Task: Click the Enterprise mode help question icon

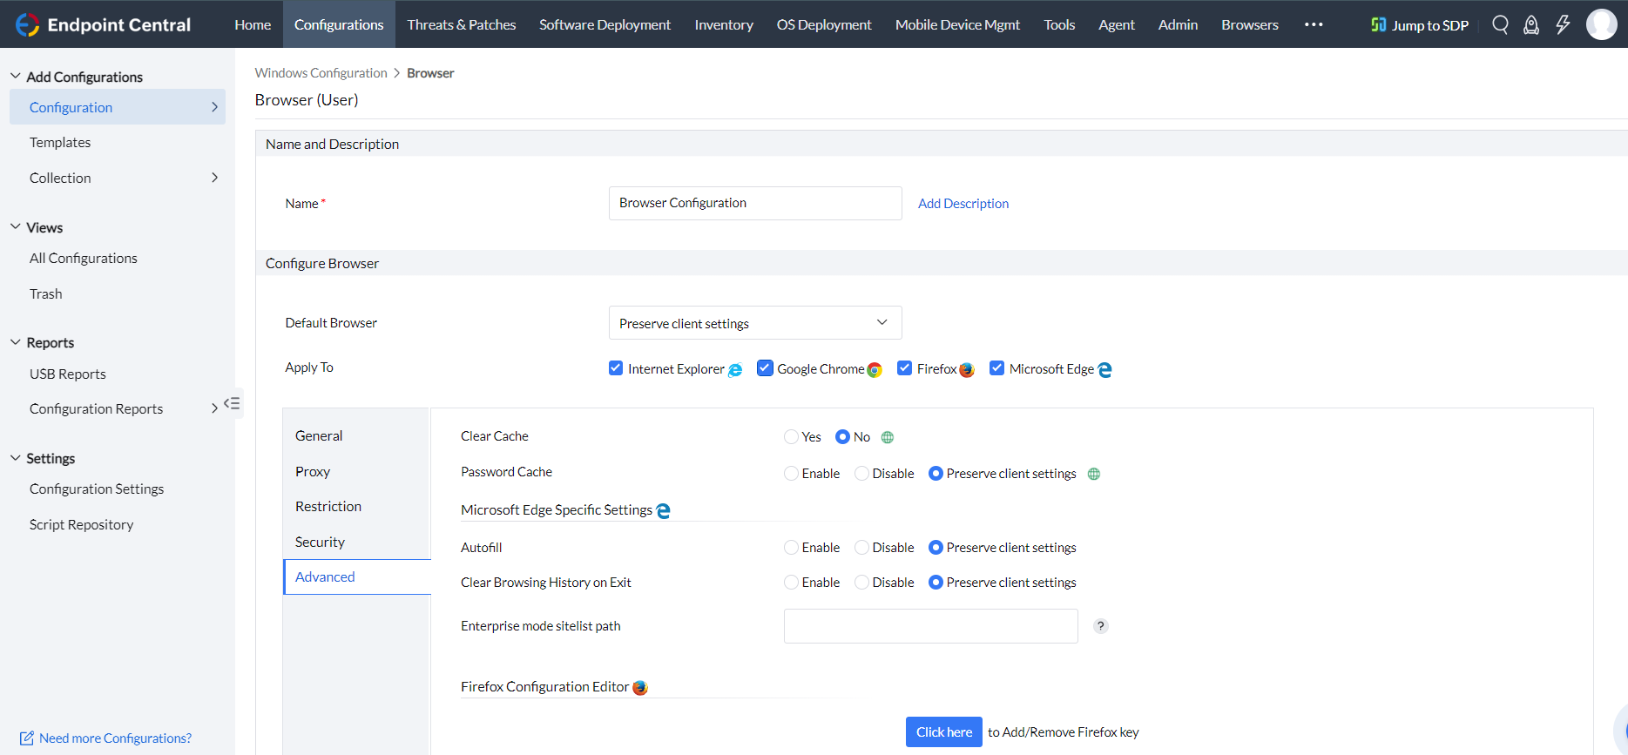Action: tap(1101, 626)
